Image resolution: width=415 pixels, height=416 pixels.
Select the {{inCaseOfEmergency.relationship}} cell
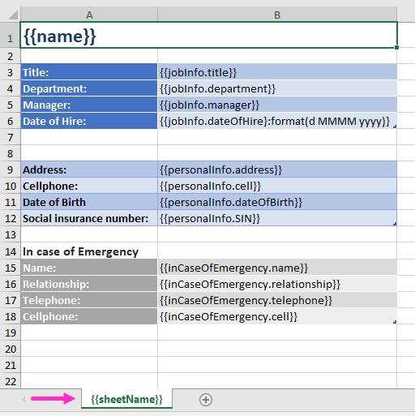(277, 284)
